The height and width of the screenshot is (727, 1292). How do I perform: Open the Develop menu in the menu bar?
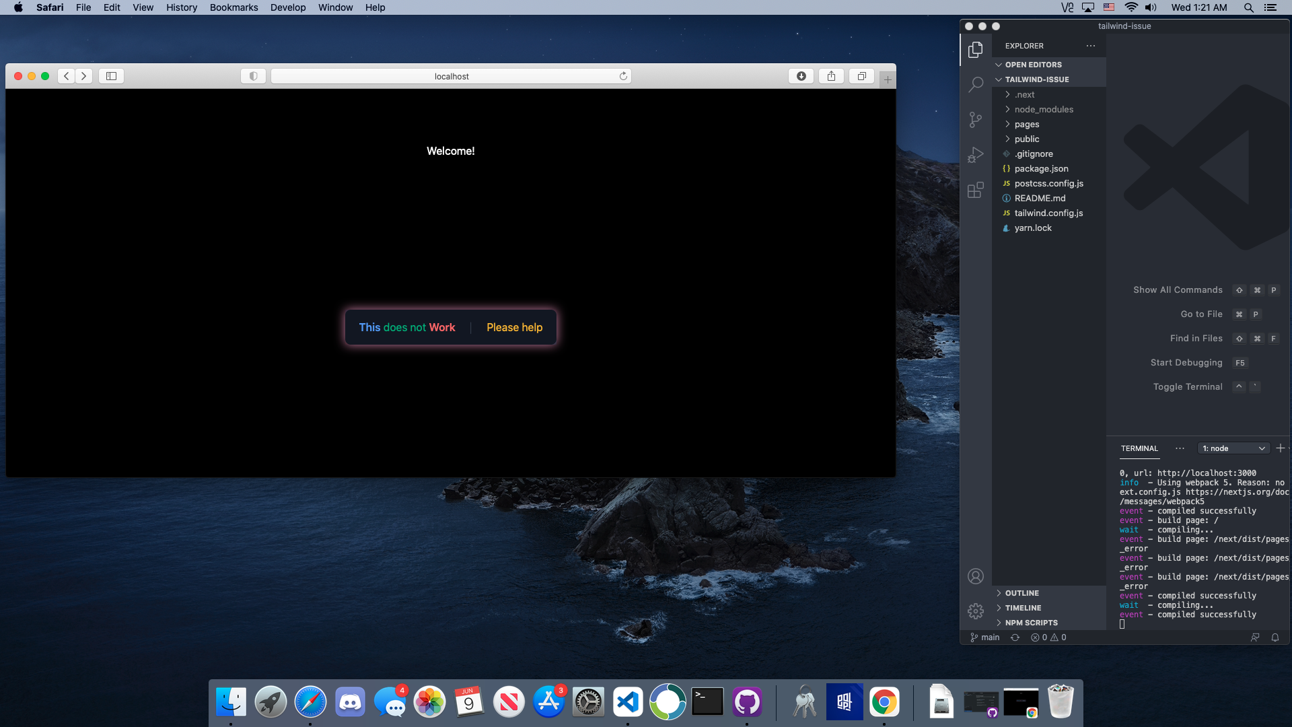(287, 7)
